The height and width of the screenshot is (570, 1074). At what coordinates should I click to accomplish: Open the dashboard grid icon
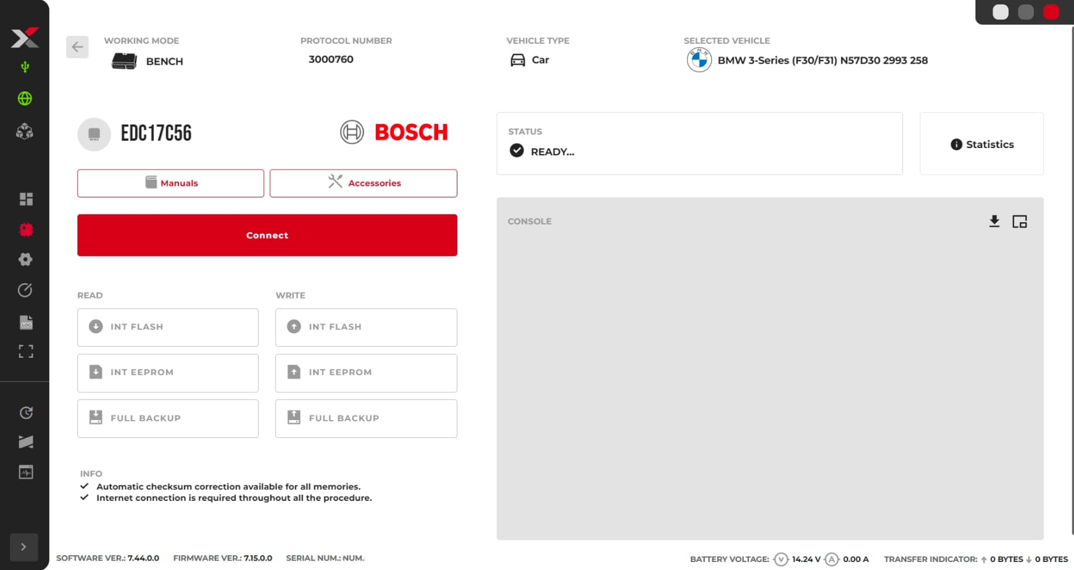(x=25, y=199)
